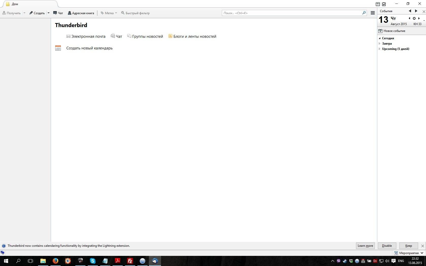The height and width of the screenshot is (266, 426).
Task: Click the info icon in the notification bar
Action: (4, 246)
